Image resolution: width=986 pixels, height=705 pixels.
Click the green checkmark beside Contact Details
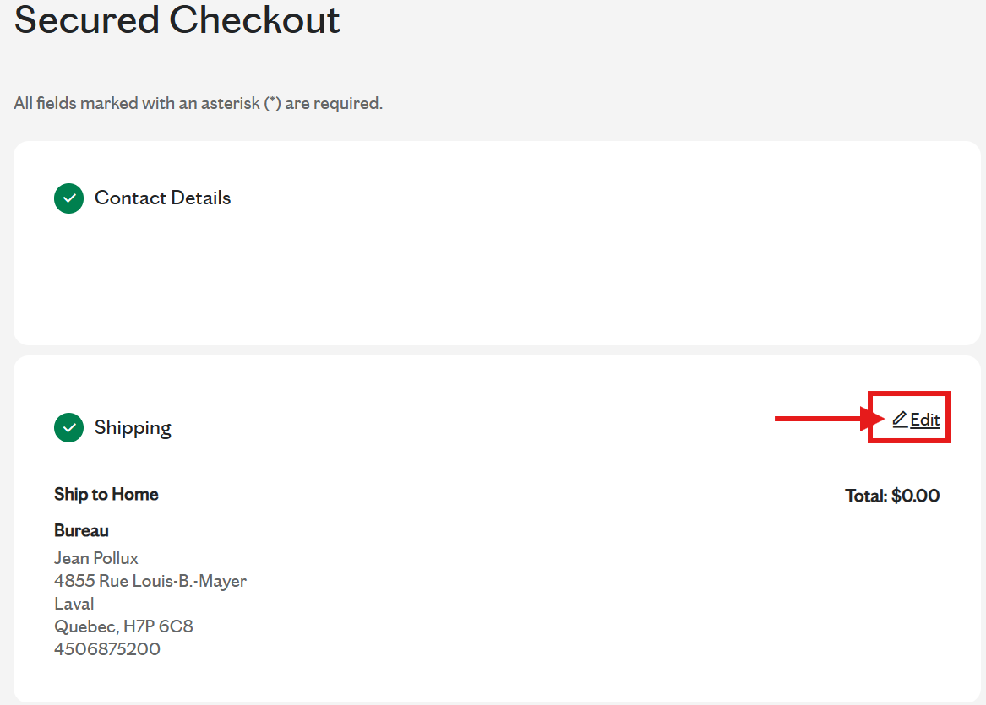click(68, 198)
